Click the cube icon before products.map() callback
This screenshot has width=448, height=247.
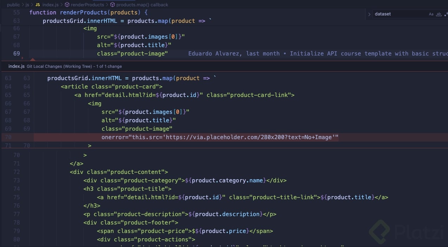click(113, 5)
